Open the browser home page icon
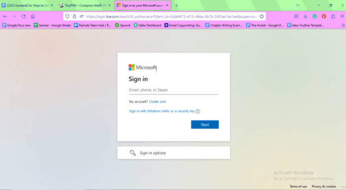This screenshot has height=190, width=346. point(33,16)
